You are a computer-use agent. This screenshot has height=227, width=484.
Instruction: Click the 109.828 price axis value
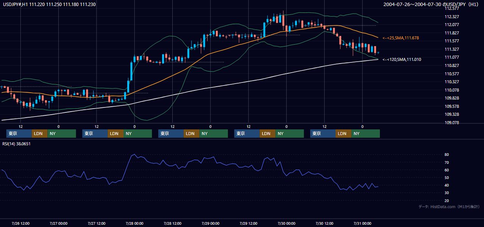[x=451, y=98]
